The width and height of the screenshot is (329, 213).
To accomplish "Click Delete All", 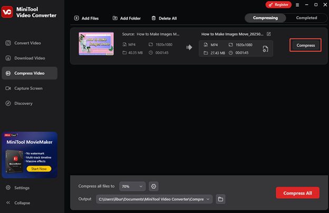I will pos(164,18).
